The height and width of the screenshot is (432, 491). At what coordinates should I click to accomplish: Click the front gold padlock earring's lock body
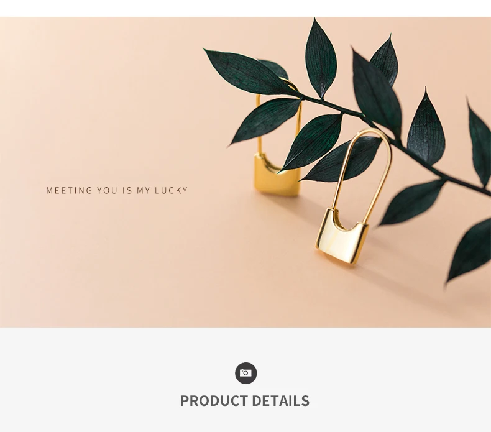point(341,239)
